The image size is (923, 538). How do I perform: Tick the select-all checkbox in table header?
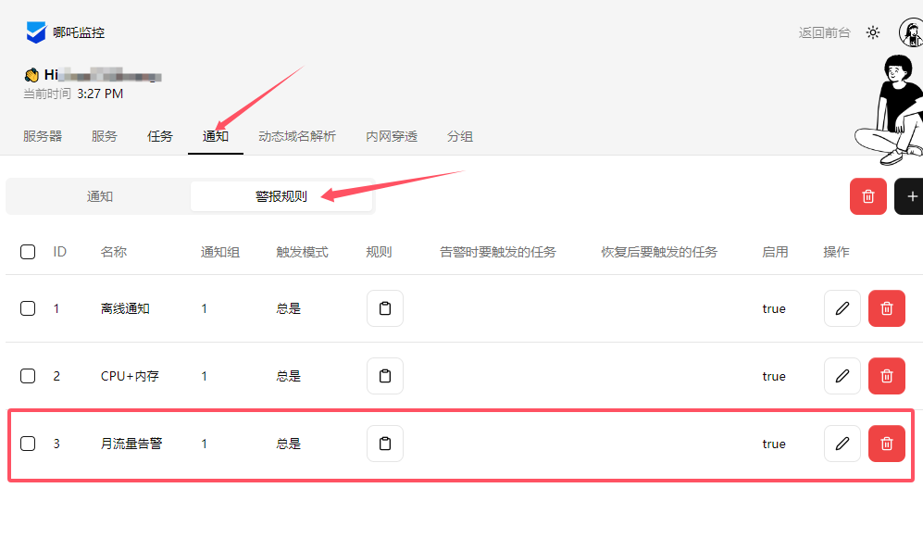tap(28, 252)
